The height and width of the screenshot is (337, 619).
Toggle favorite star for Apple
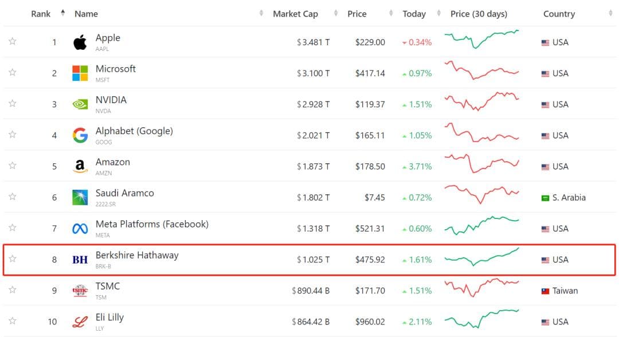click(x=13, y=41)
